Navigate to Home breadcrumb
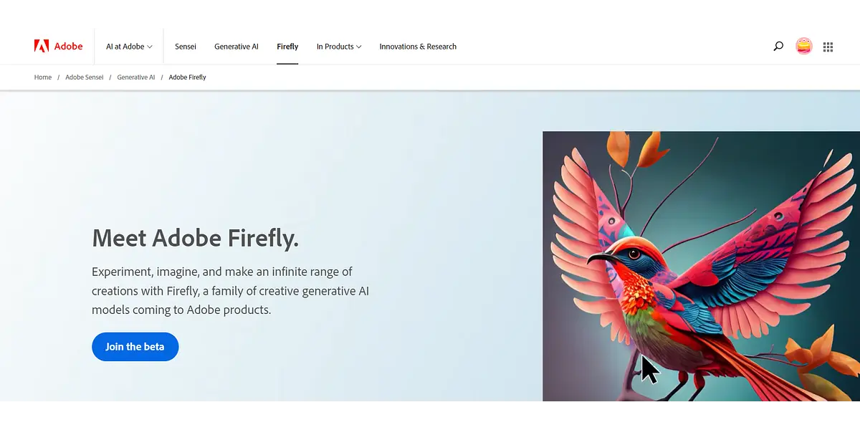This screenshot has height=430, width=860. [x=43, y=77]
